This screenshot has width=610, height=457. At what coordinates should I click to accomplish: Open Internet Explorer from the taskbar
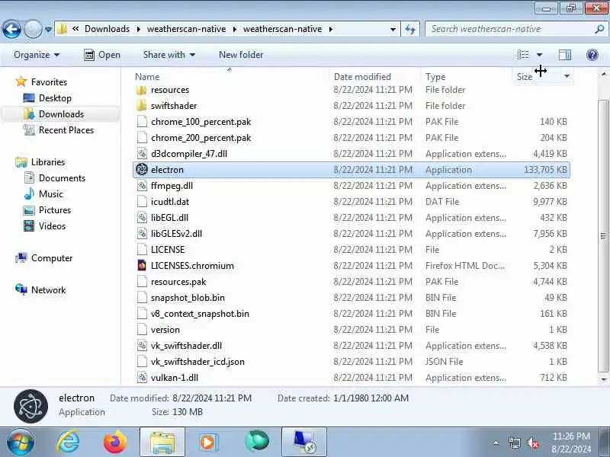68,442
